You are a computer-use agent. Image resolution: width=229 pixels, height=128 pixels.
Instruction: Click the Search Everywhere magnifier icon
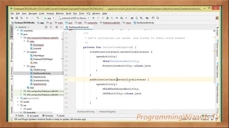click(x=158, y=18)
